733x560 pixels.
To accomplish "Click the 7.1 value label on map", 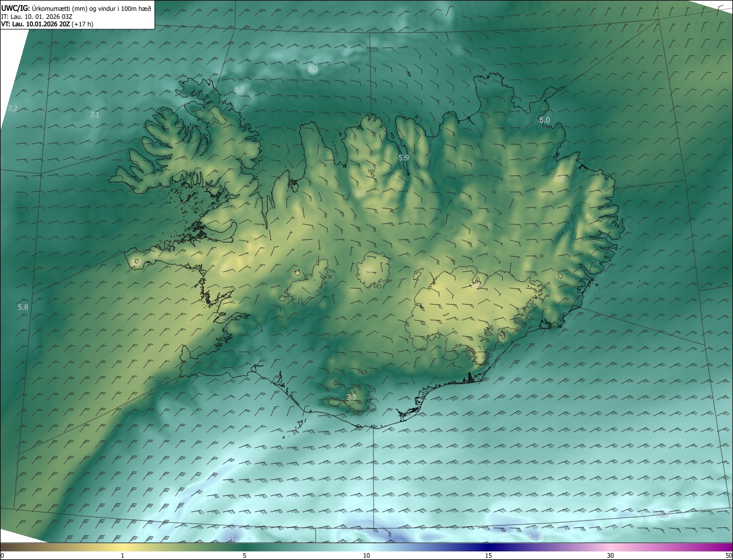I will tap(94, 115).
